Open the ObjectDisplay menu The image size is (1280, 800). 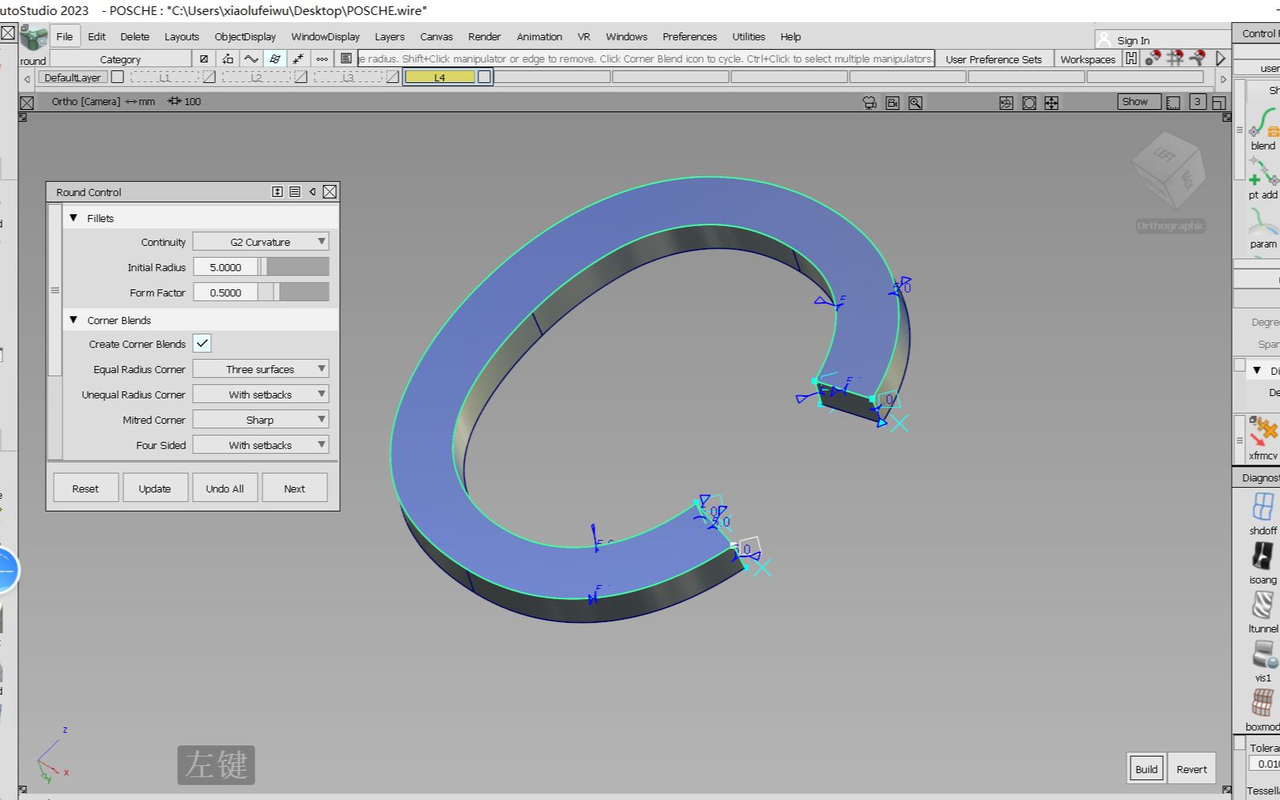click(245, 36)
